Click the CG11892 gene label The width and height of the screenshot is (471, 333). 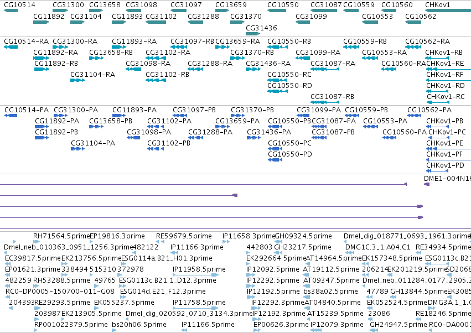49,16
